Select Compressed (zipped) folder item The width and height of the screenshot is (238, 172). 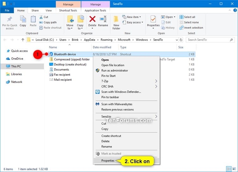click(x=72, y=60)
